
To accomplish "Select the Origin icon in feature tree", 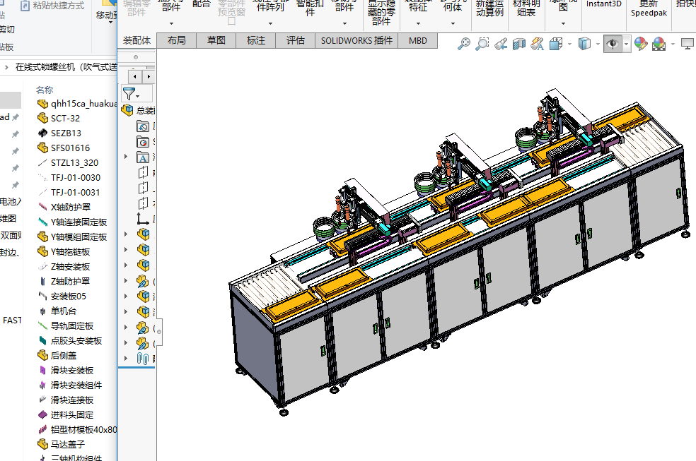I will pos(143,219).
